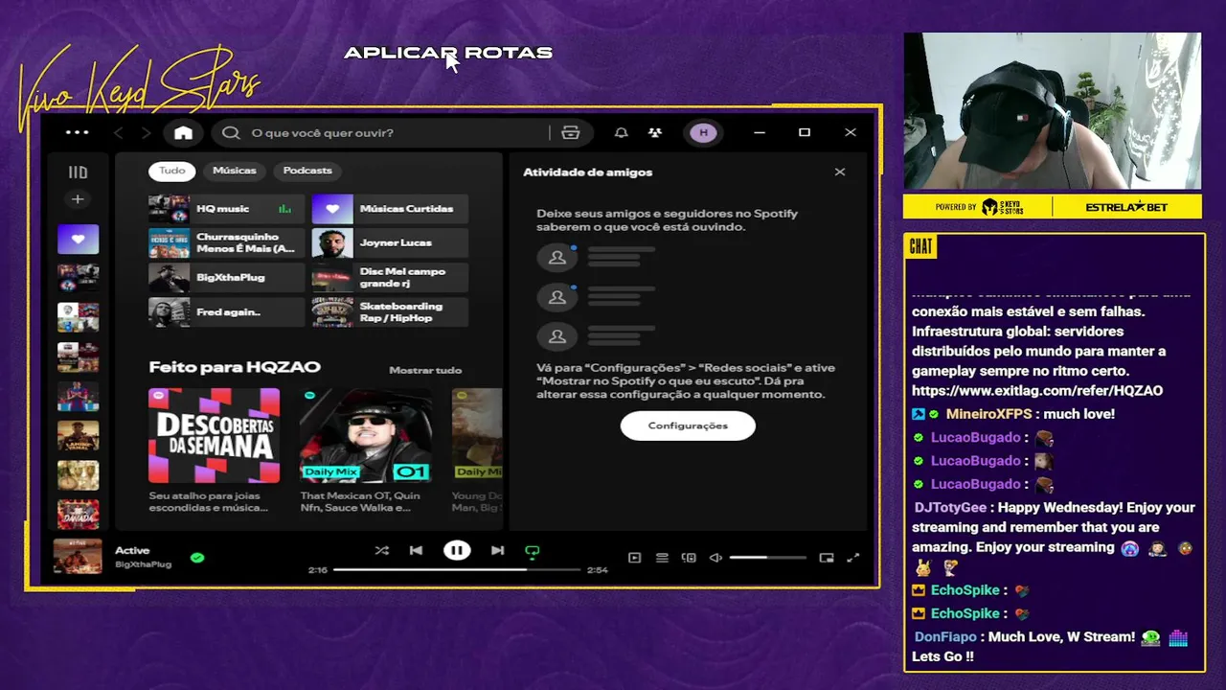Open the Skateboarding Rap / HipHop card
The height and width of the screenshot is (690, 1226).
pyautogui.click(x=390, y=312)
